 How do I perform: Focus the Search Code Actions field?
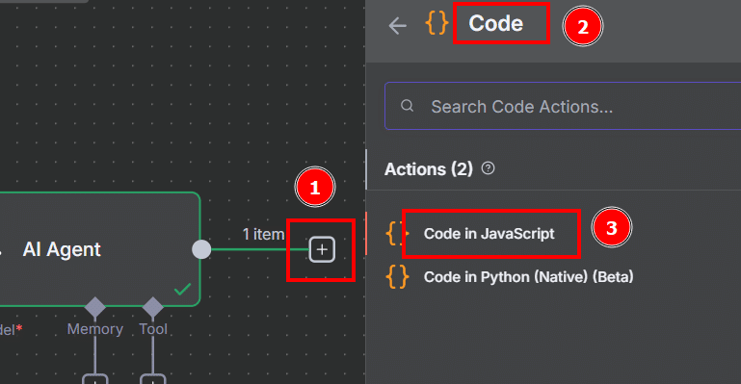click(563, 106)
